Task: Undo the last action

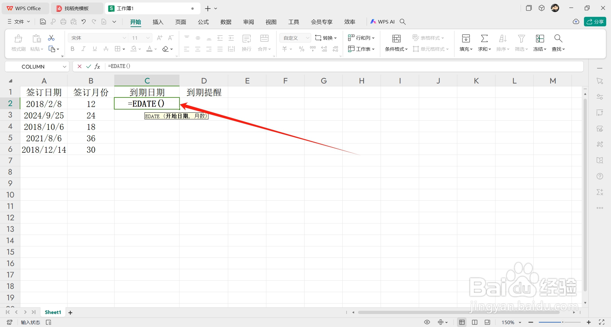Action: tap(84, 22)
